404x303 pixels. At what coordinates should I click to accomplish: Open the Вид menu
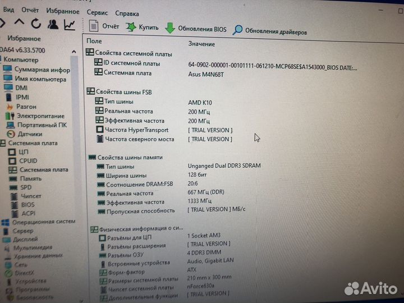(8, 10)
